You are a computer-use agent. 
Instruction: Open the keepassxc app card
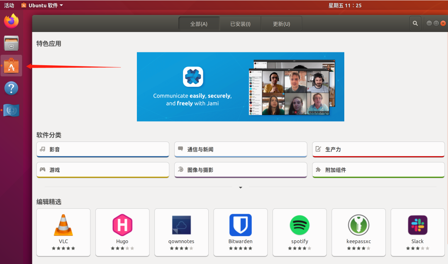click(x=358, y=232)
